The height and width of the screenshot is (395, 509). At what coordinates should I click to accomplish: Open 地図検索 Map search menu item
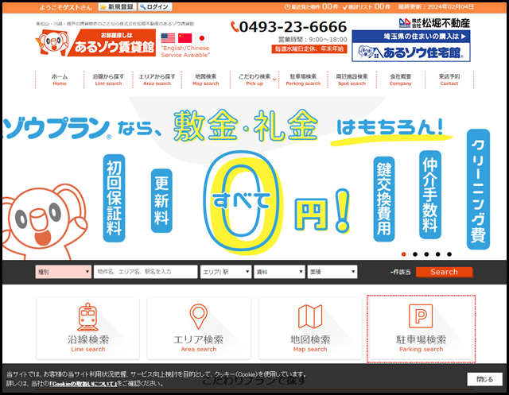pos(206,79)
